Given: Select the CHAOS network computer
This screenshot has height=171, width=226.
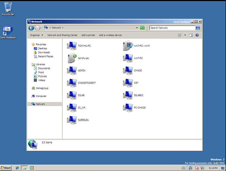Looking at the screenshot, I should pos(128,70).
